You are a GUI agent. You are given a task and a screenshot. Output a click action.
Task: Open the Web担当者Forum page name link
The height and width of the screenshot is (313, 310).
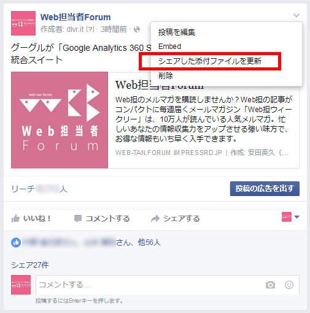76,17
